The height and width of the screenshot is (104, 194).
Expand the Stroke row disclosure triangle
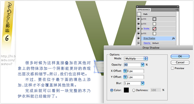(142, 29)
